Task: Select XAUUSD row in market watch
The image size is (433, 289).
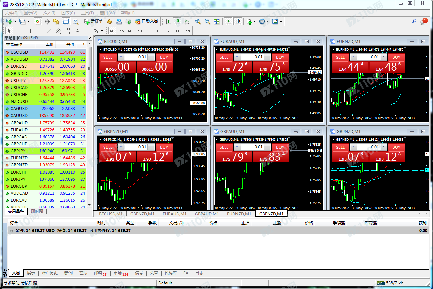Action: coord(19,116)
